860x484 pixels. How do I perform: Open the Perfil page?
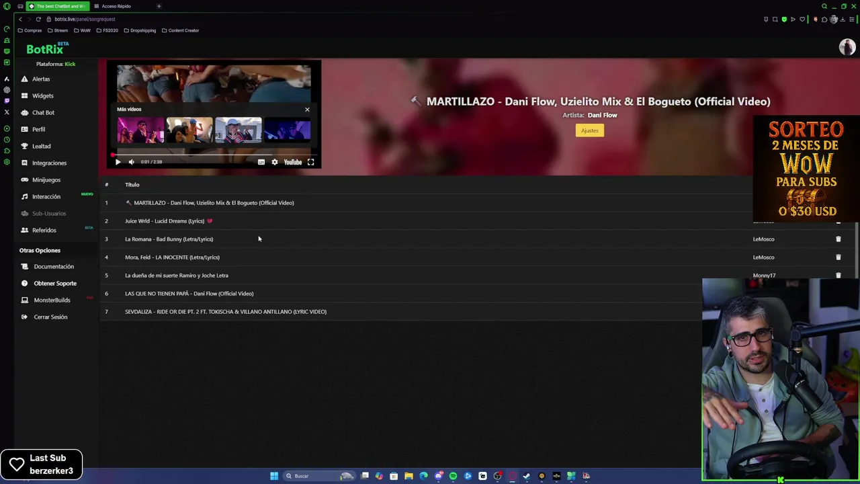click(x=38, y=129)
